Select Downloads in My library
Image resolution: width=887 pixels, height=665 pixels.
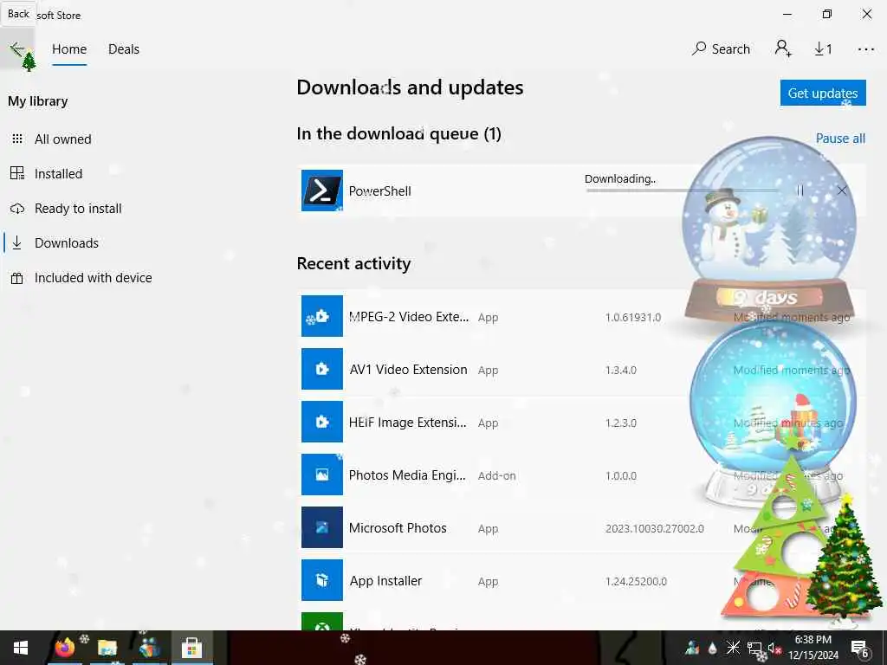66,243
